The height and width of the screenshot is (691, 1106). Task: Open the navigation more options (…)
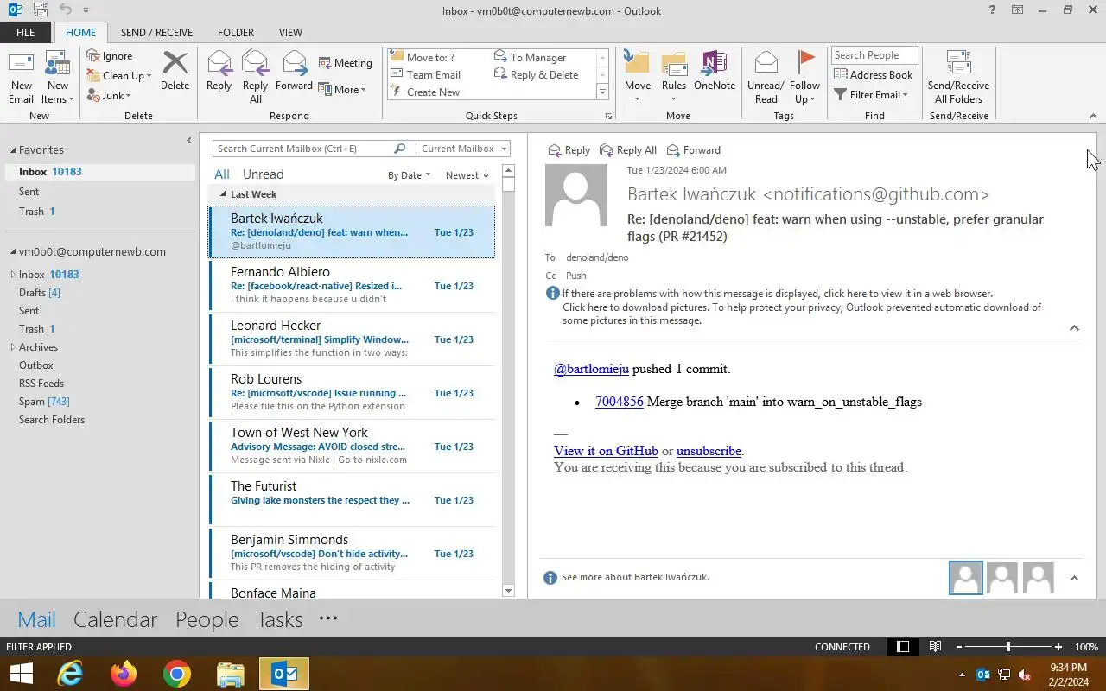(328, 618)
